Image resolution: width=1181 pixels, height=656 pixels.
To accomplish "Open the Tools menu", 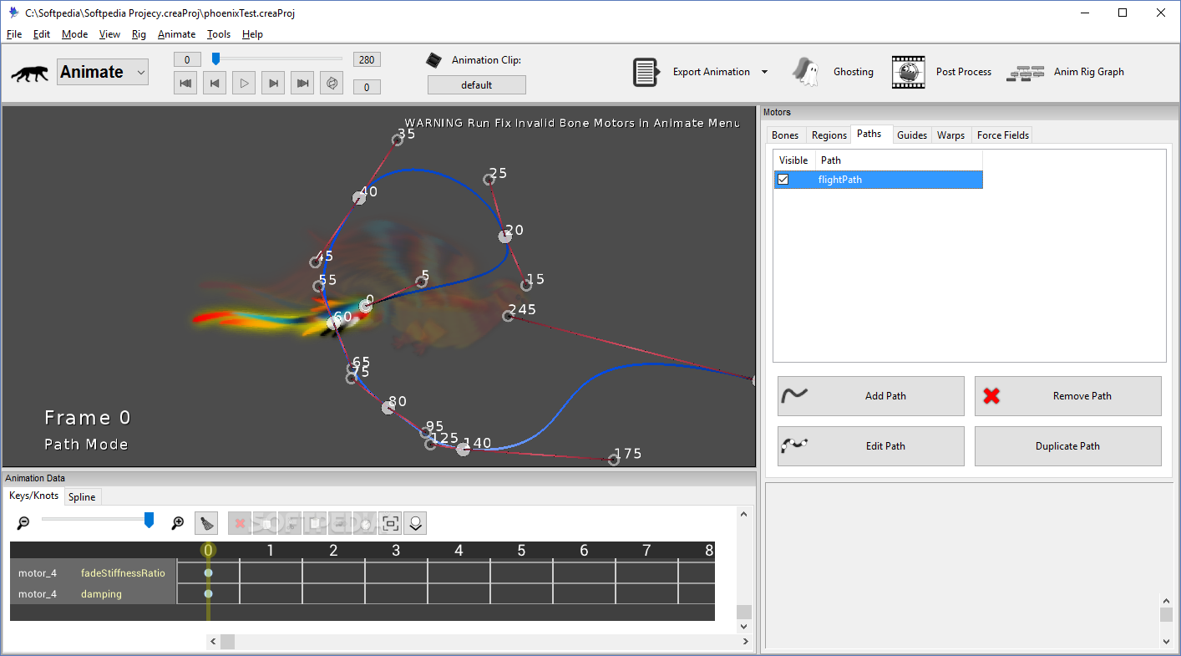I will pyautogui.click(x=219, y=34).
